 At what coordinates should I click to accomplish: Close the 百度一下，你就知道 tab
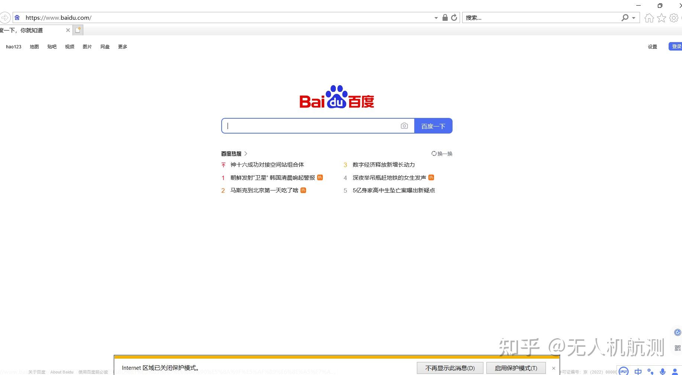click(x=68, y=30)
